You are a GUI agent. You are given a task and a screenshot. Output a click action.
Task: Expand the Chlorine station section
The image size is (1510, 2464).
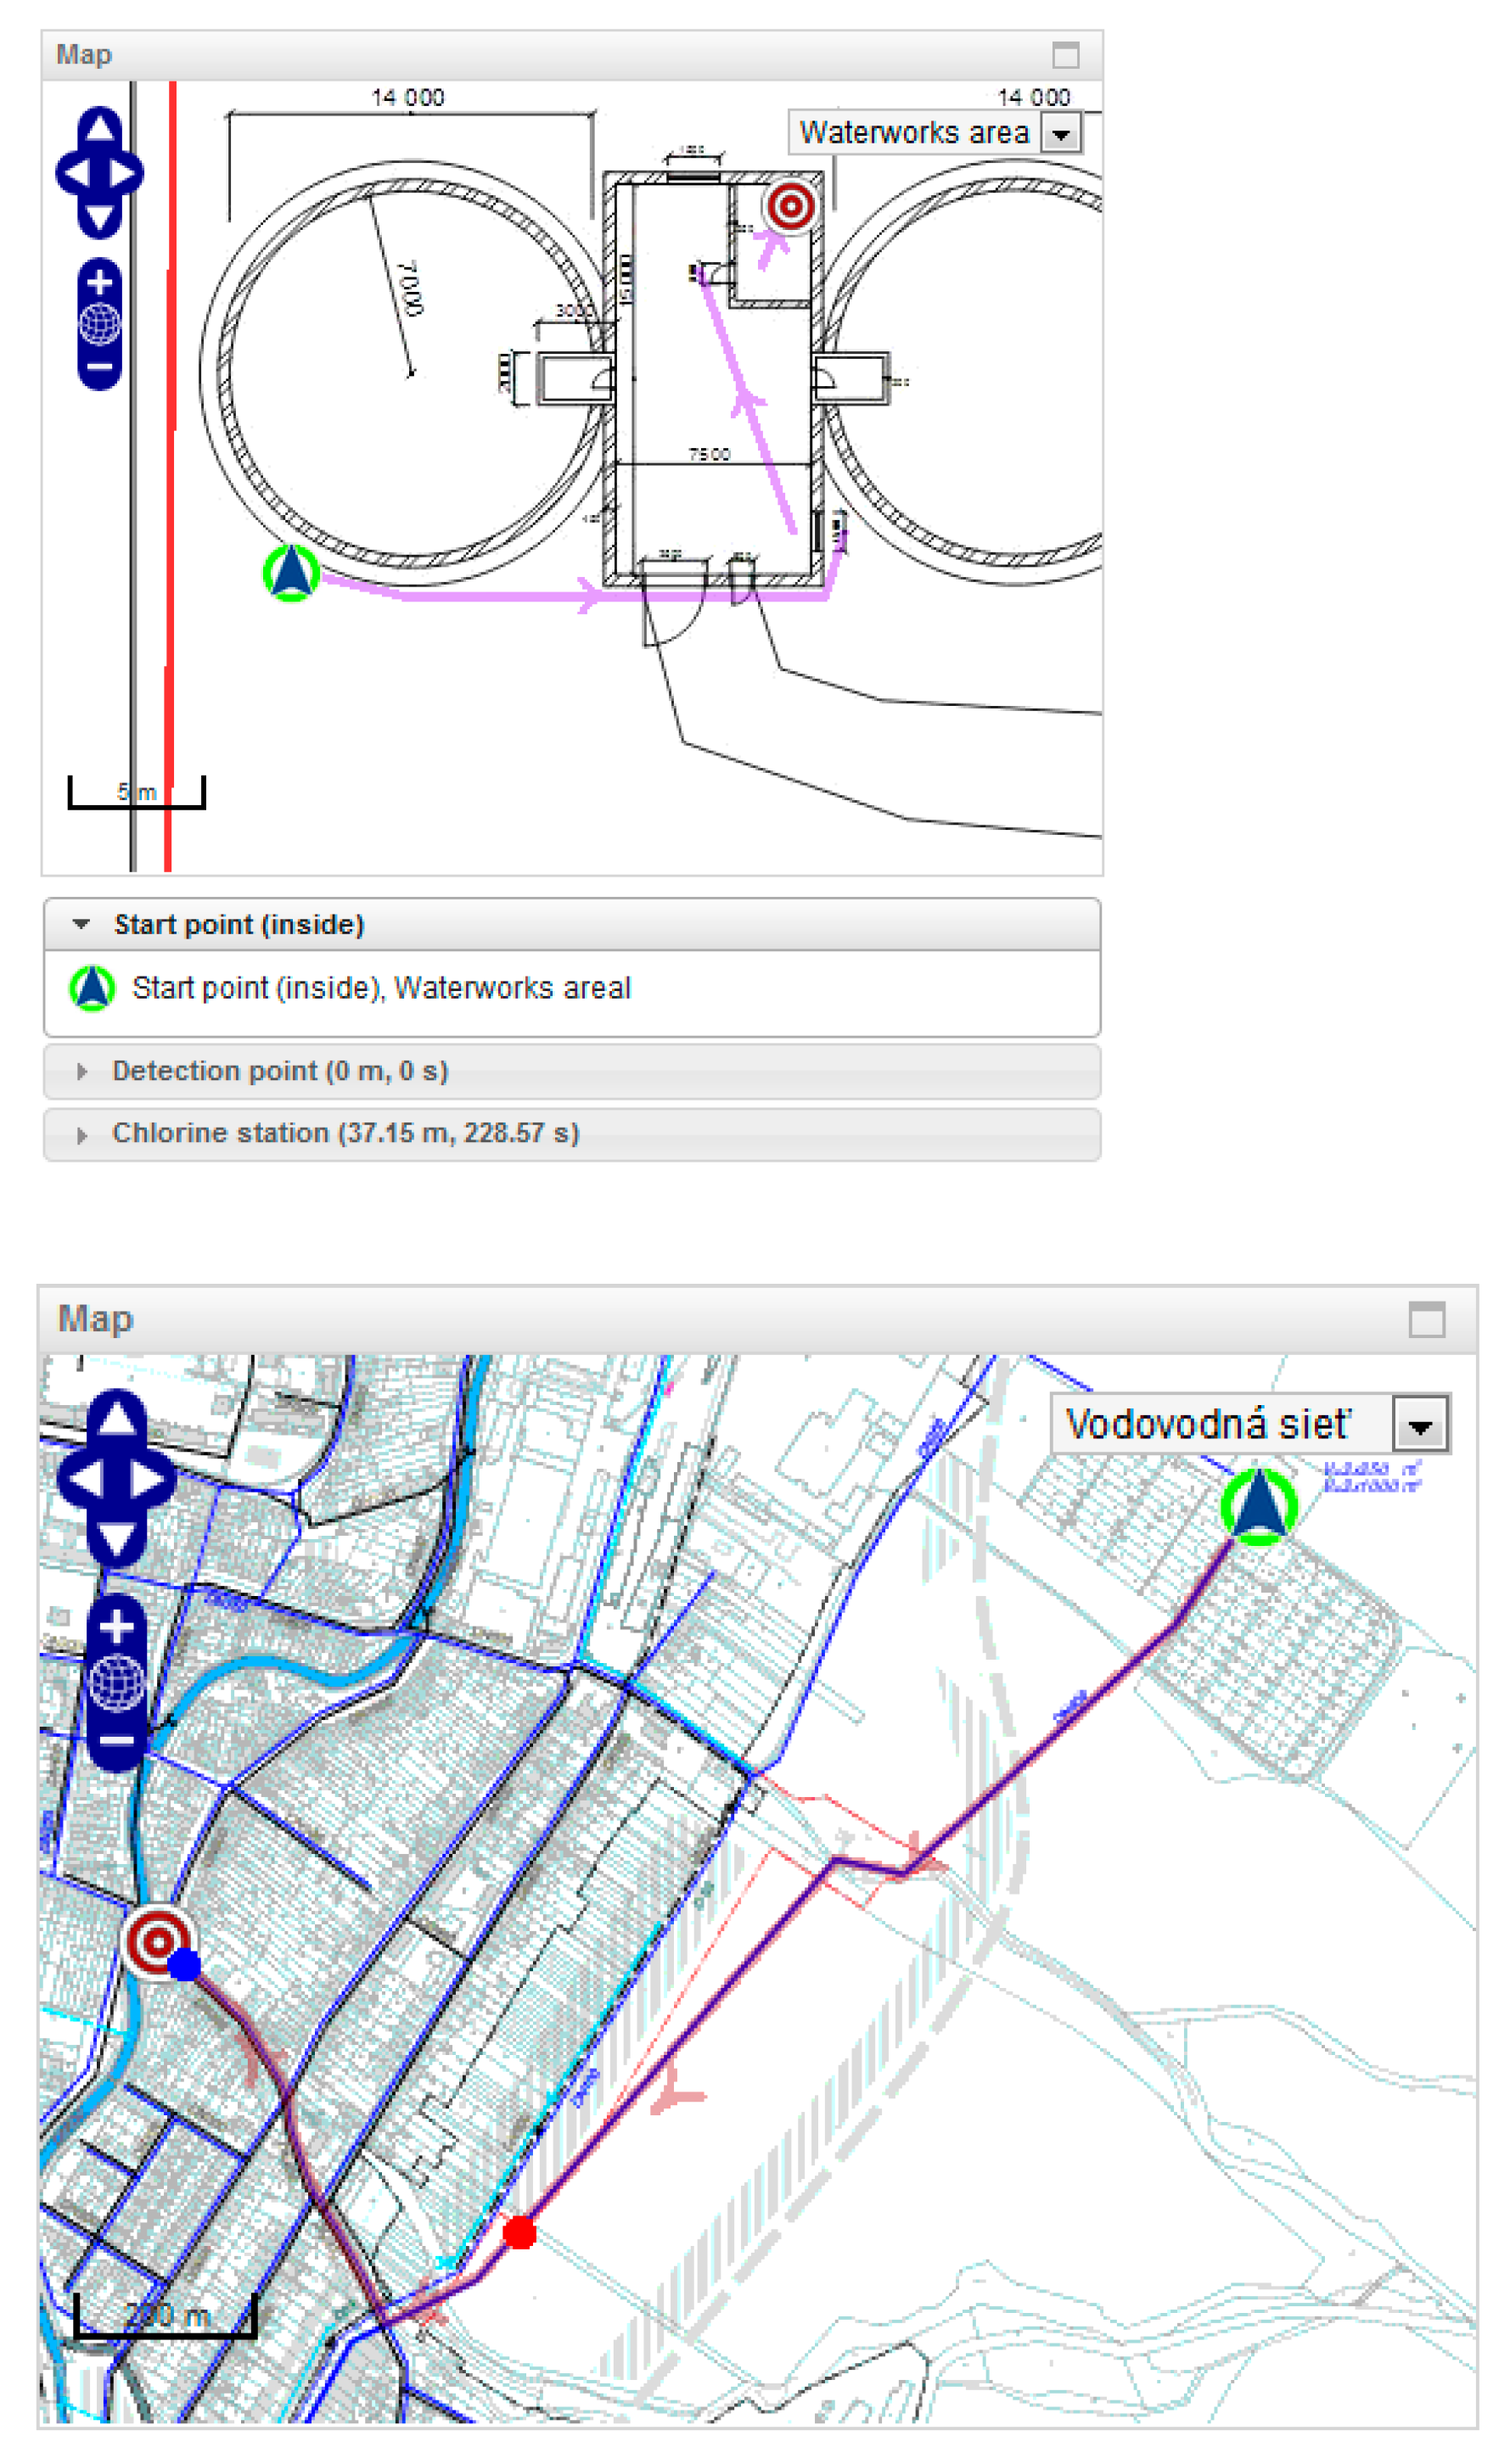[x=82, y=1135]
